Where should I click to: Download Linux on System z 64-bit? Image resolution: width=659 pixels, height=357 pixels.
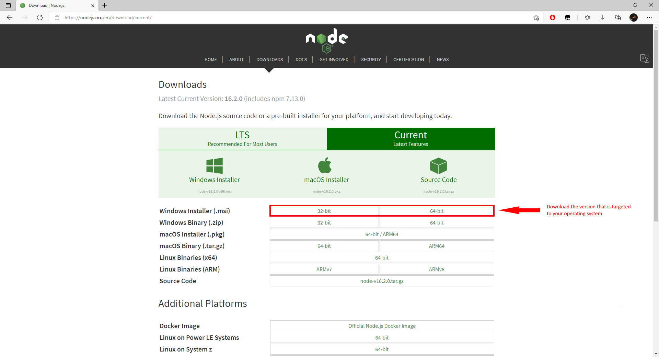(382, 349)
